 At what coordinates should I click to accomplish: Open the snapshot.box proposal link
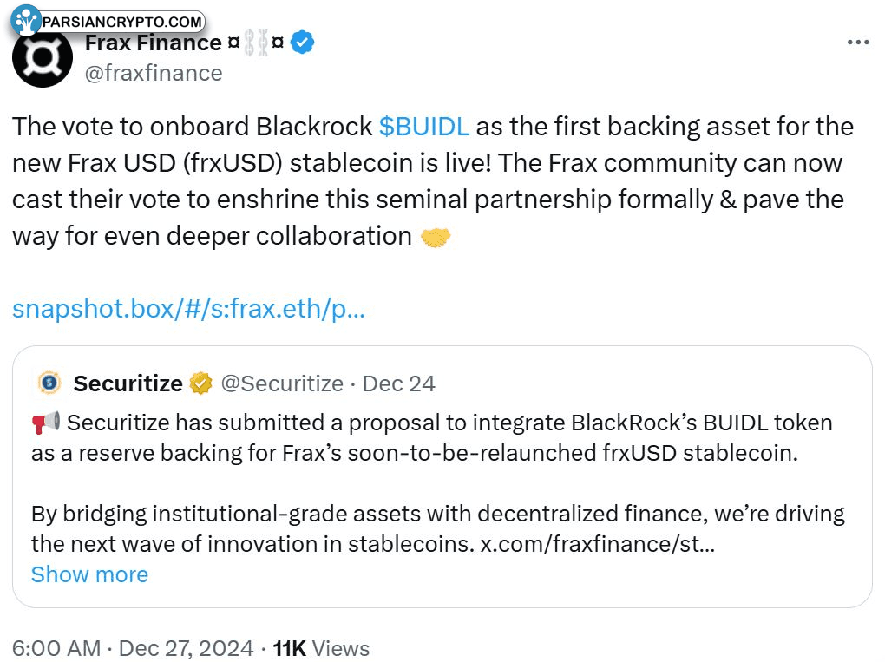tap(188, 309)
